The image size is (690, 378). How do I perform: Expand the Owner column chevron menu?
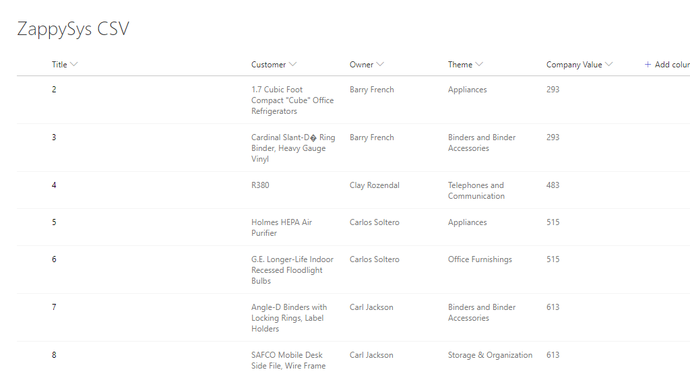click(x=380, y=65)
